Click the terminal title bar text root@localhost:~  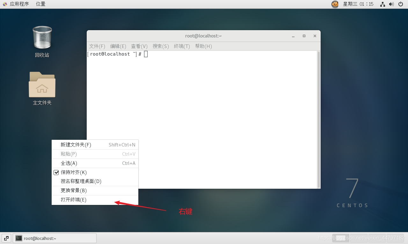(x=203, y=36)
